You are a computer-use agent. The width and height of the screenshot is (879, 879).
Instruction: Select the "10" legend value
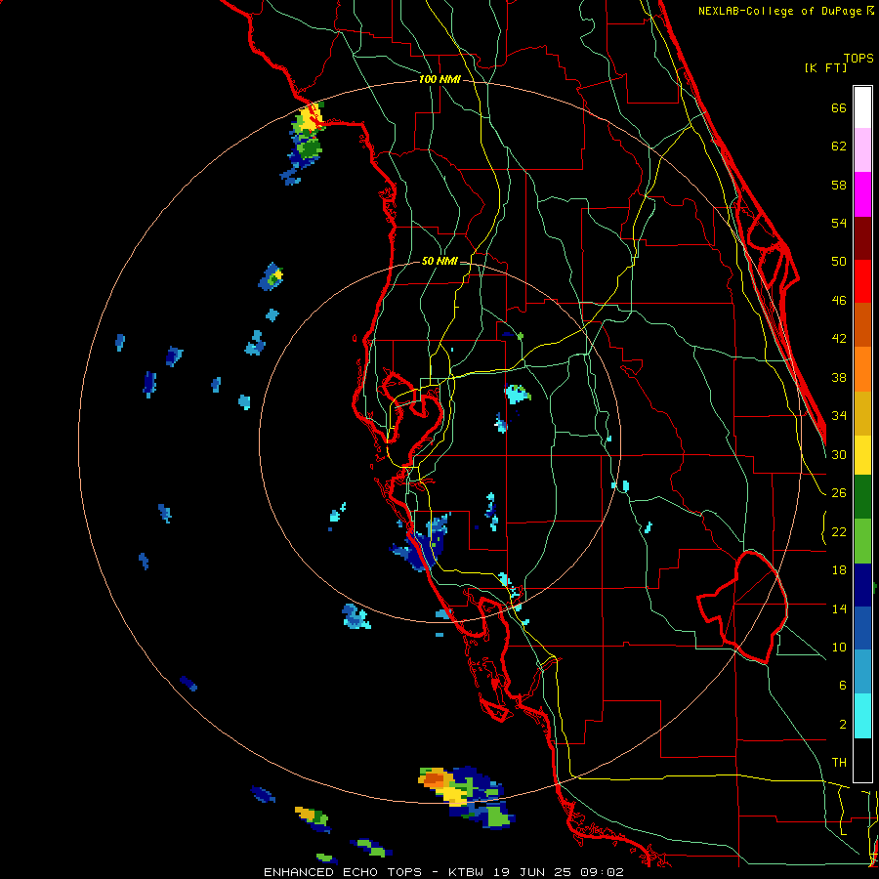839,648
